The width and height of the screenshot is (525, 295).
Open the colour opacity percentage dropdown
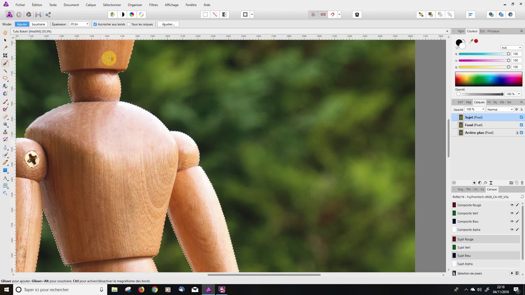519,94
